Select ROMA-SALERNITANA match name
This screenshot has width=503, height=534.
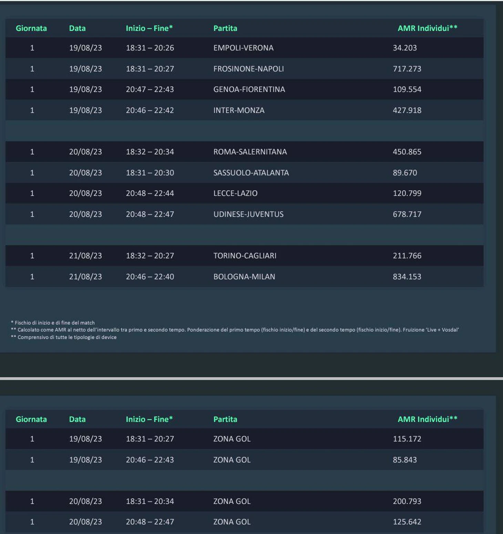[250, 152]
